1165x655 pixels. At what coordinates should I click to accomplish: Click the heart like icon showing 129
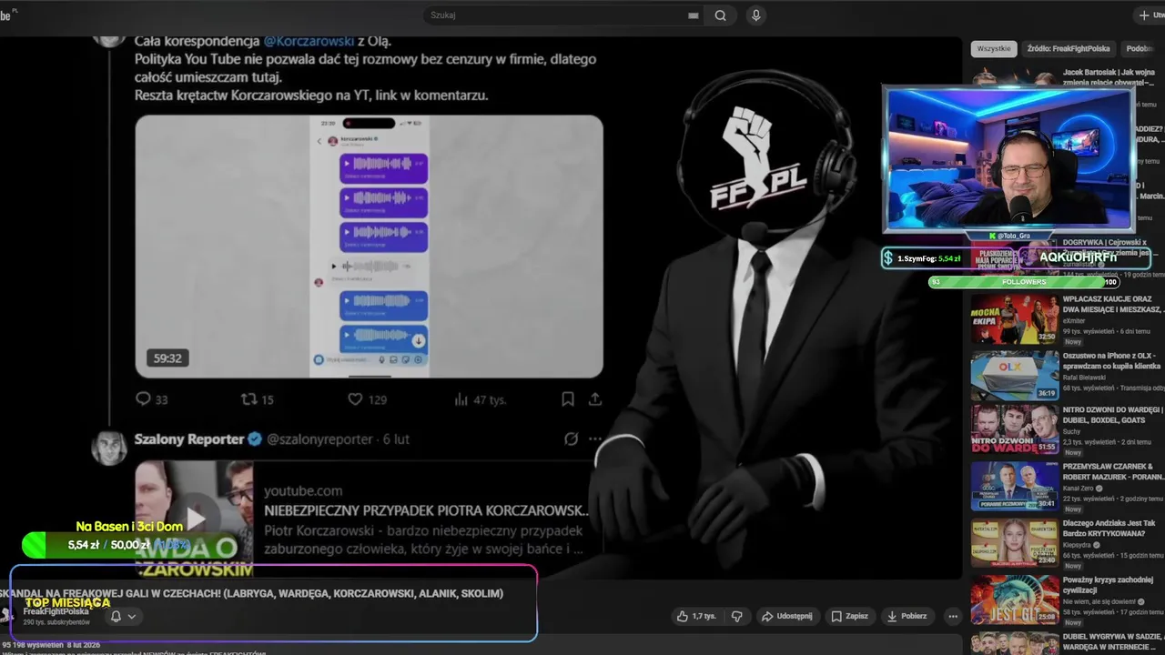(356, 398)
